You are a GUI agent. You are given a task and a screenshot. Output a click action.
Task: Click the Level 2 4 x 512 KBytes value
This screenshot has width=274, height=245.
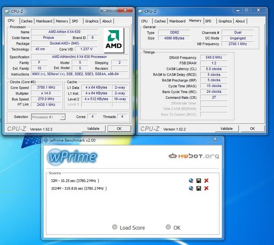tap(96, 99)
